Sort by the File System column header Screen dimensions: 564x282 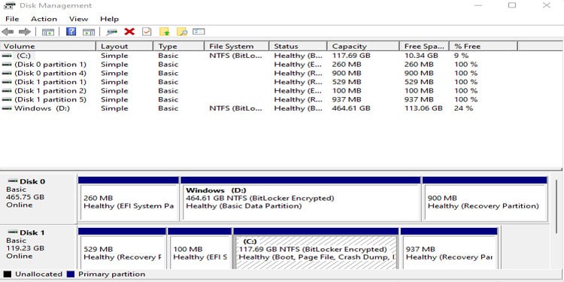tap(237, 47)
